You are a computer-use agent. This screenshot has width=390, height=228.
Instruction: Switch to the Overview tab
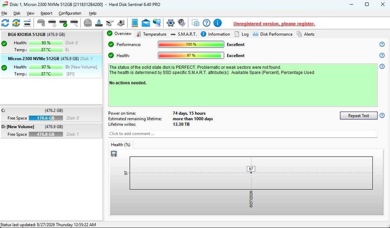point(119,34)
